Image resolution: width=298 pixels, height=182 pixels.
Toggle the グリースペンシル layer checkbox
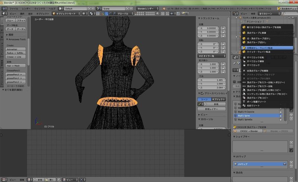click(202, 93)
